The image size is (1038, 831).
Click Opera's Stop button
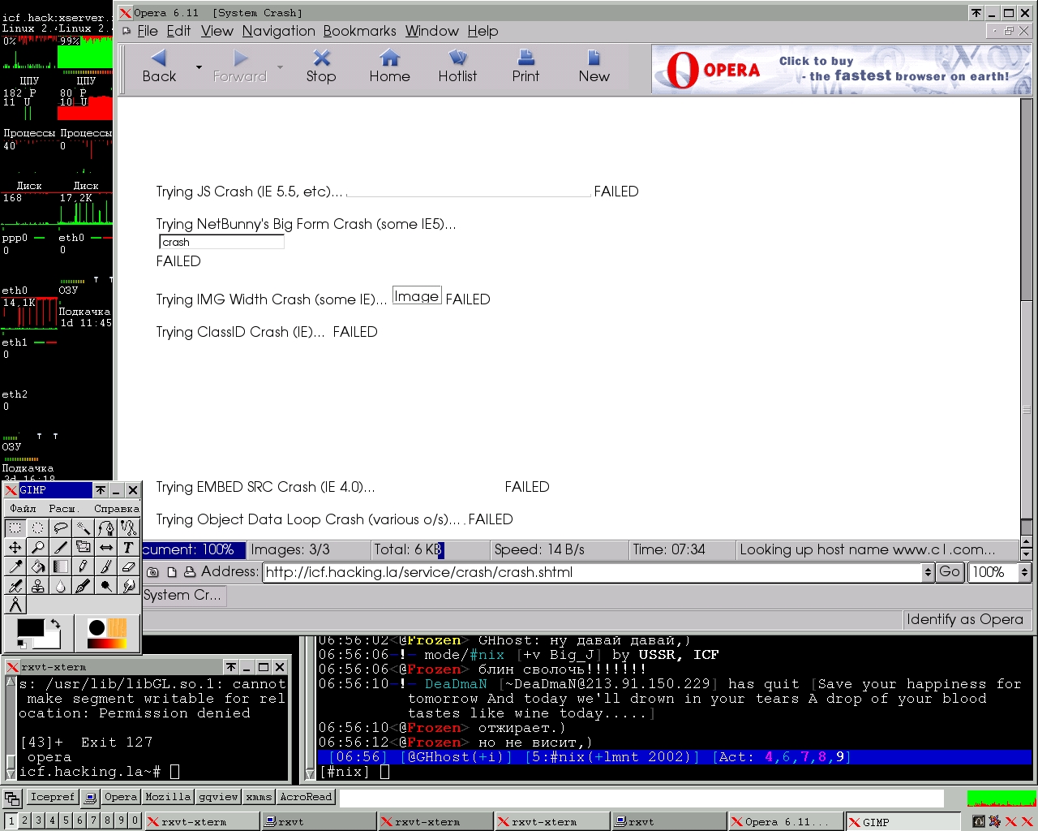pyautogui.click(x=321, y=67)
